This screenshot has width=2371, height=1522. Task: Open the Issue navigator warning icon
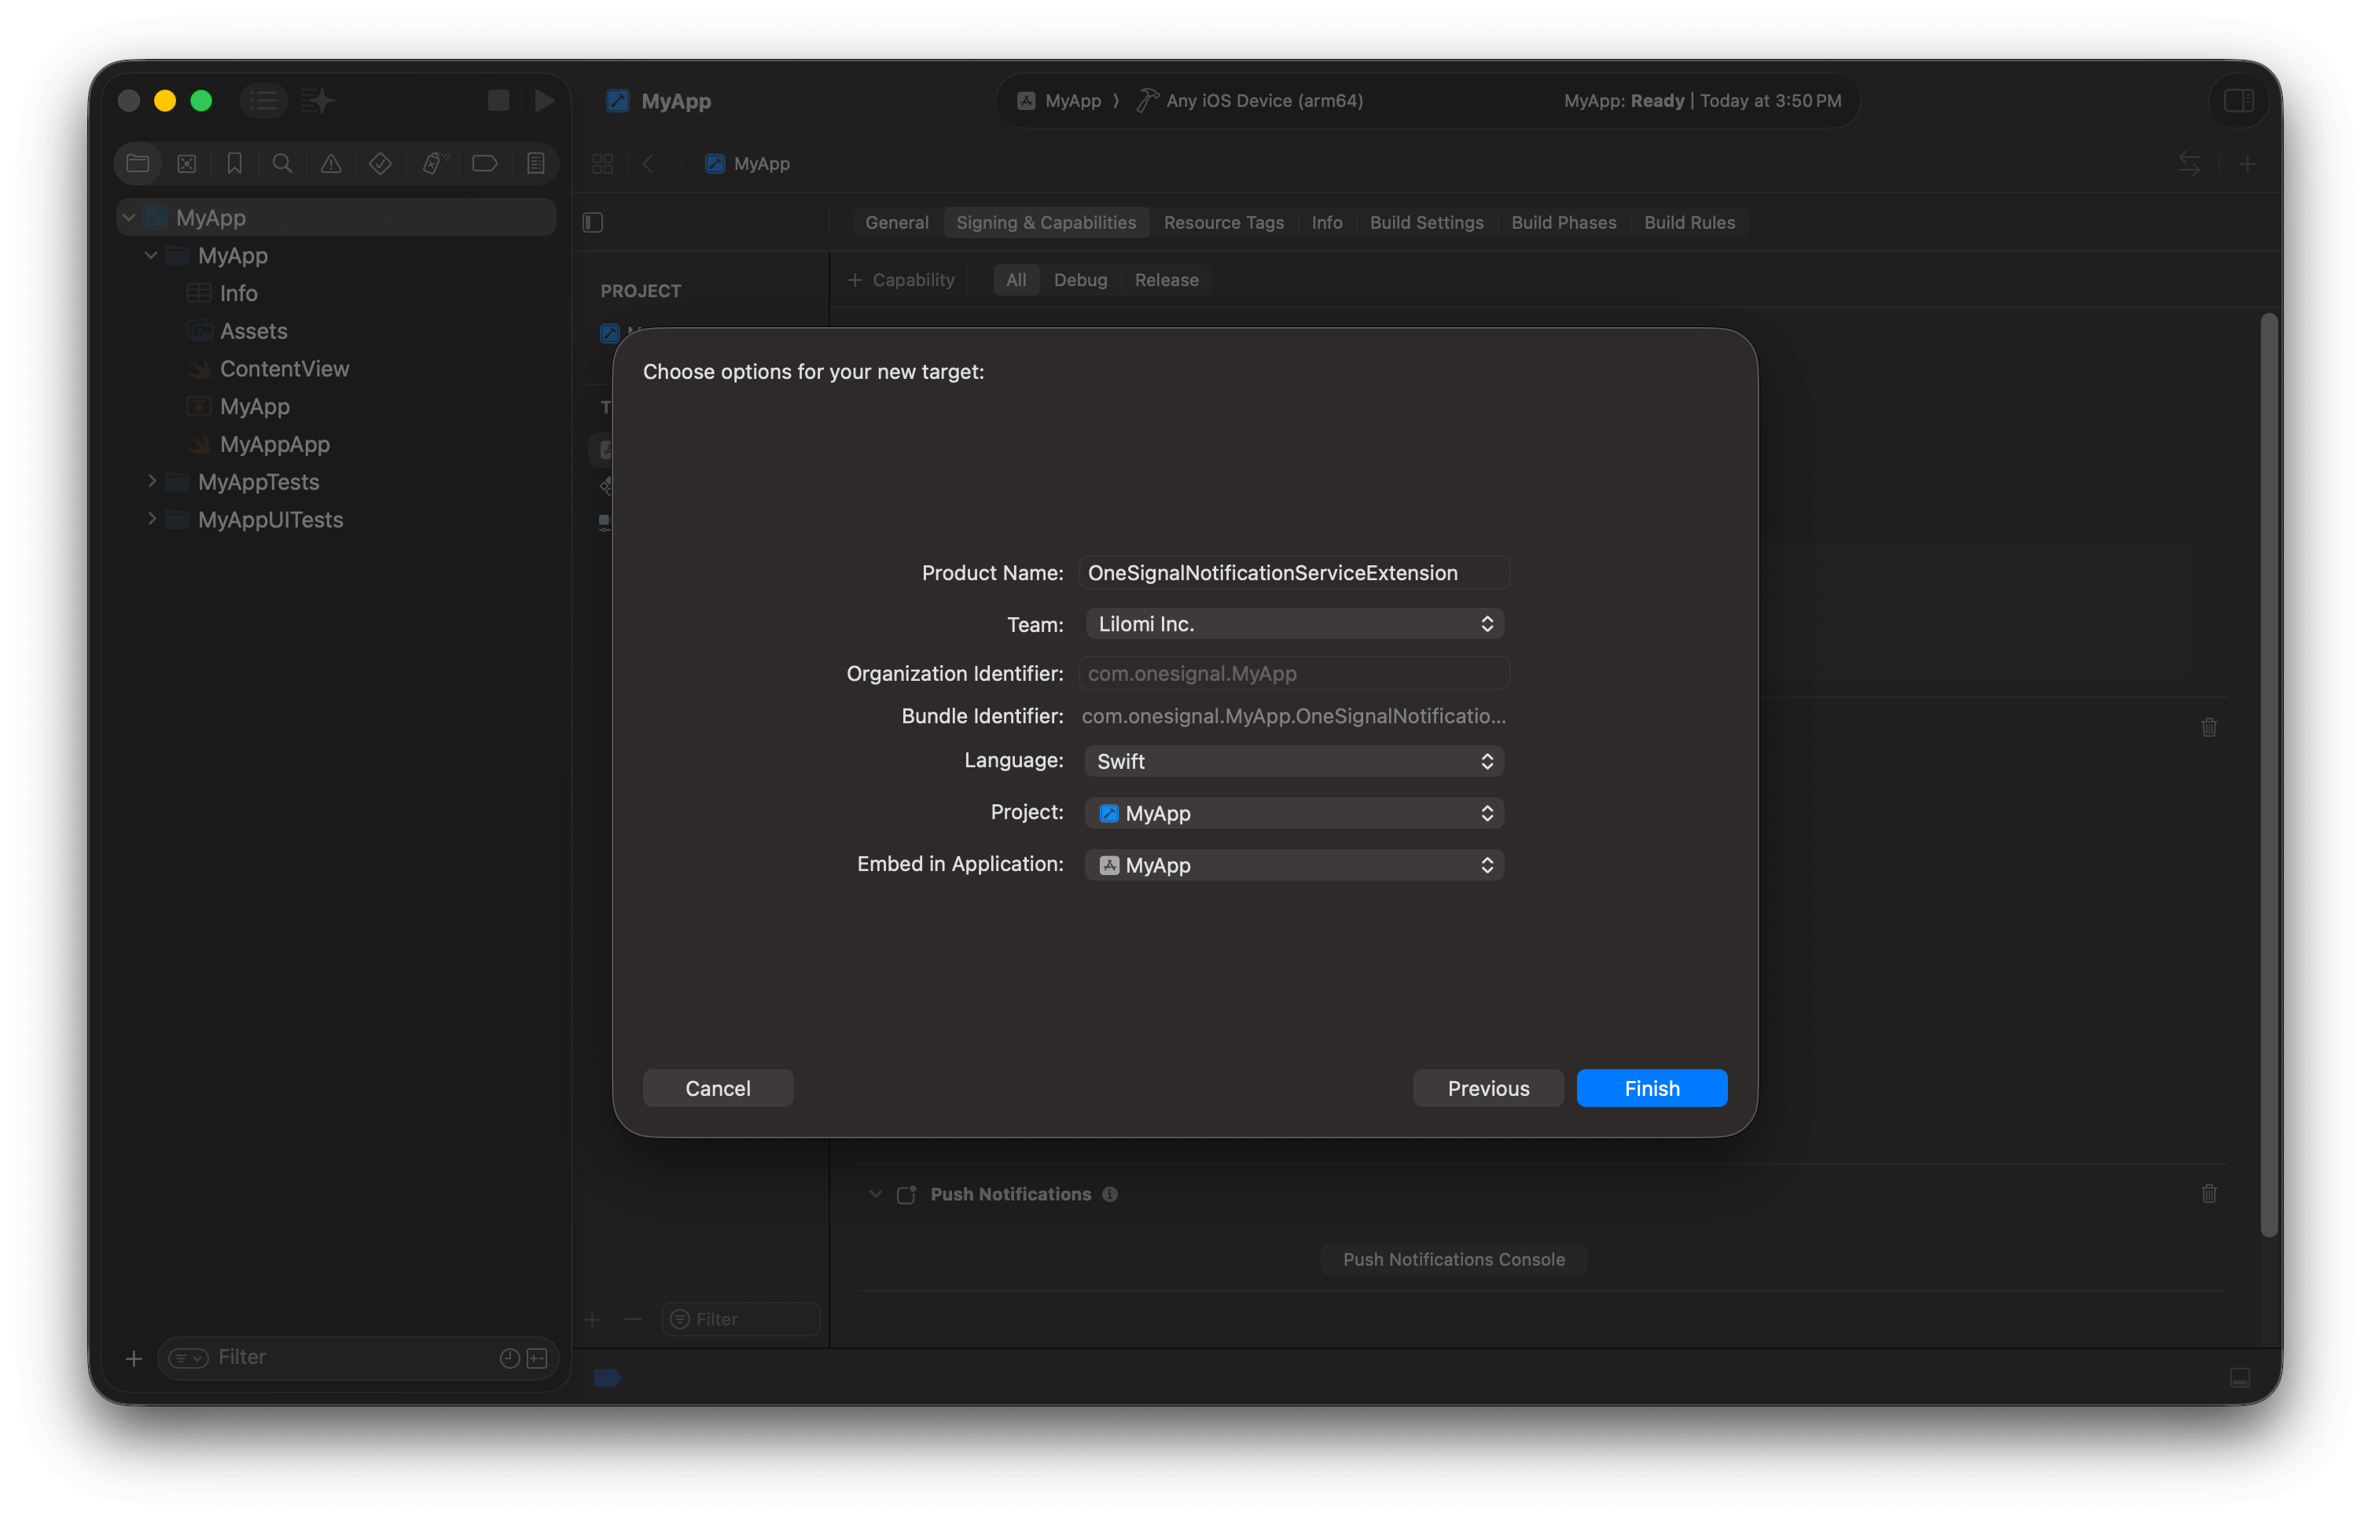tap(331, 163)
